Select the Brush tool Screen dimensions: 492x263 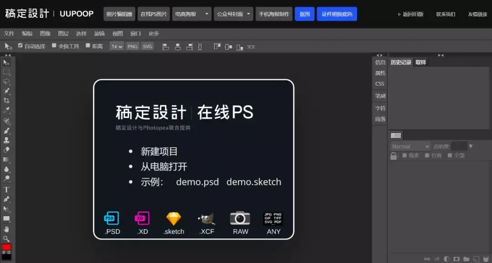tap(6, 131)
